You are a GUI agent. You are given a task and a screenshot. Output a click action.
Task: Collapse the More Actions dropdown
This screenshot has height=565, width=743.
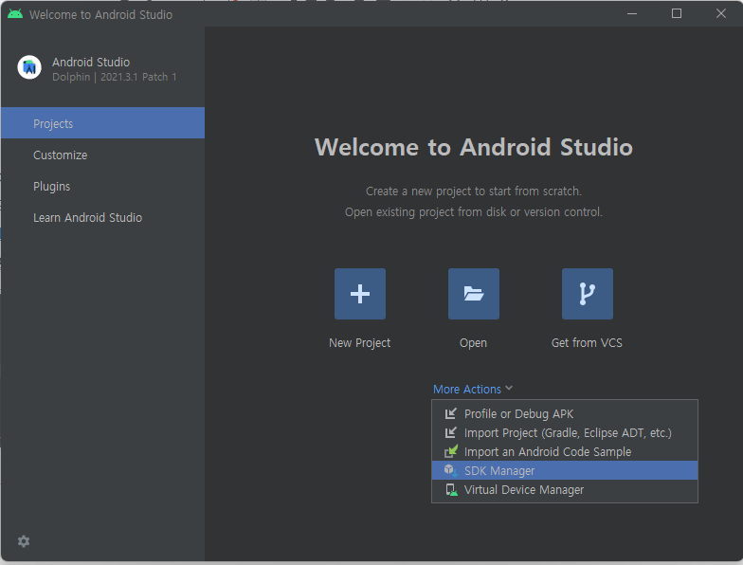tap(472, 389)
